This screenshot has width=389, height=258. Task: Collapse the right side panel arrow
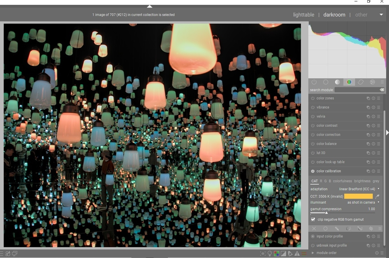click(387, 132)
